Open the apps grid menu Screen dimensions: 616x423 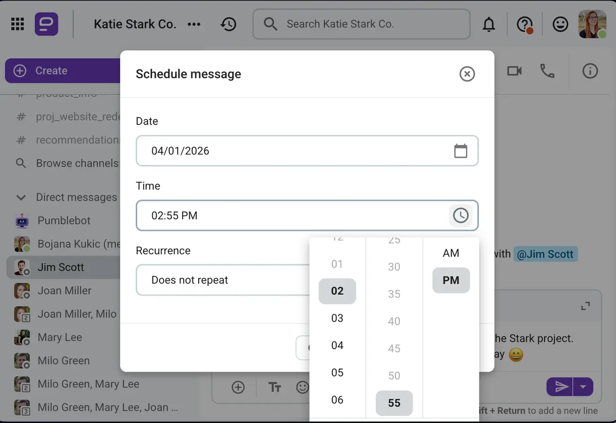[17, 24]
